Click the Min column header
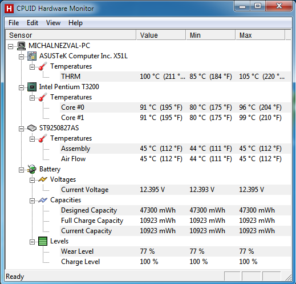Screen dimensions: 296x284 click(210, 35)
